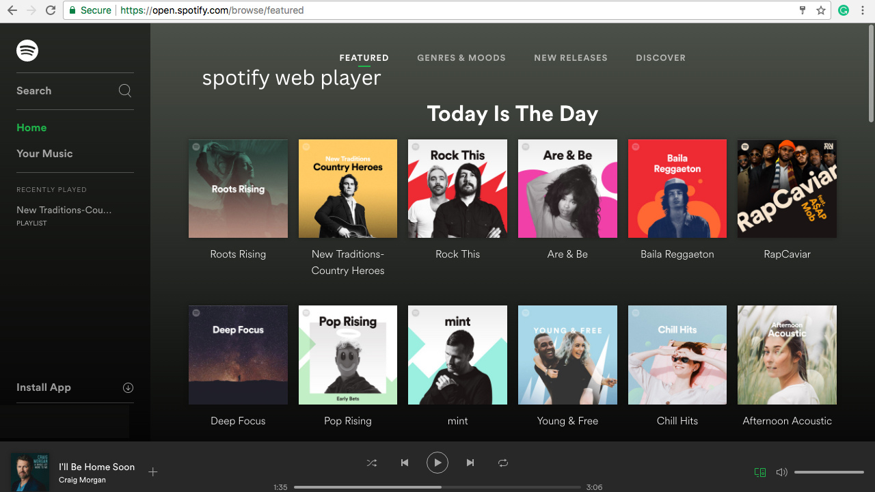The height and width of the screenshot is (492, 875).
Task: Bookmark page with the star icon
Action: coord(821,10)
